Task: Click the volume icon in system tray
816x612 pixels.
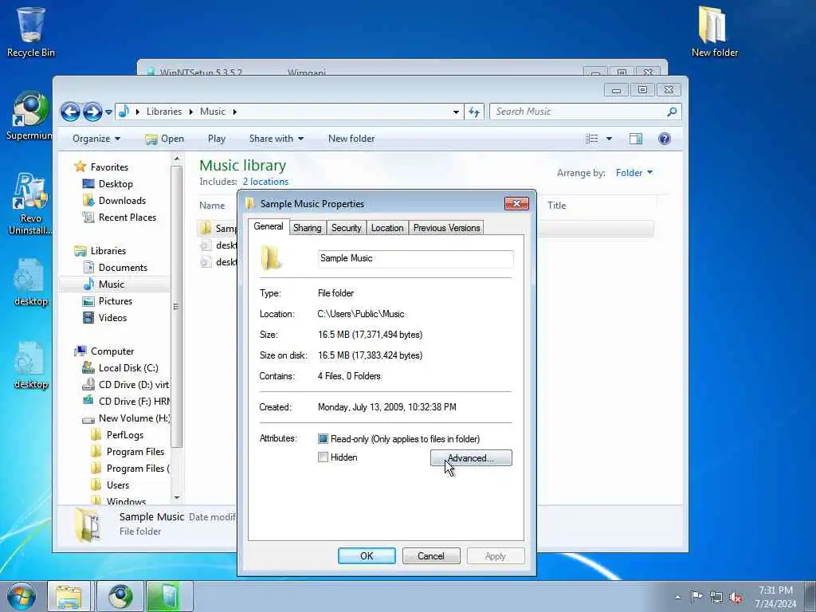Action: 736,597
